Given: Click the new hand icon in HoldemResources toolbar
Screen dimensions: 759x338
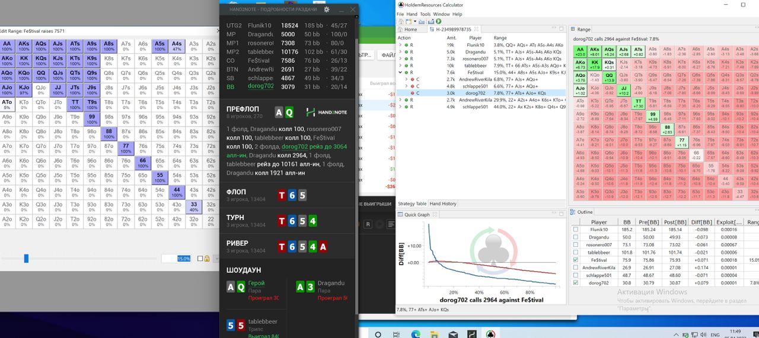Looking at the screenshot, I should coord(409,21).
